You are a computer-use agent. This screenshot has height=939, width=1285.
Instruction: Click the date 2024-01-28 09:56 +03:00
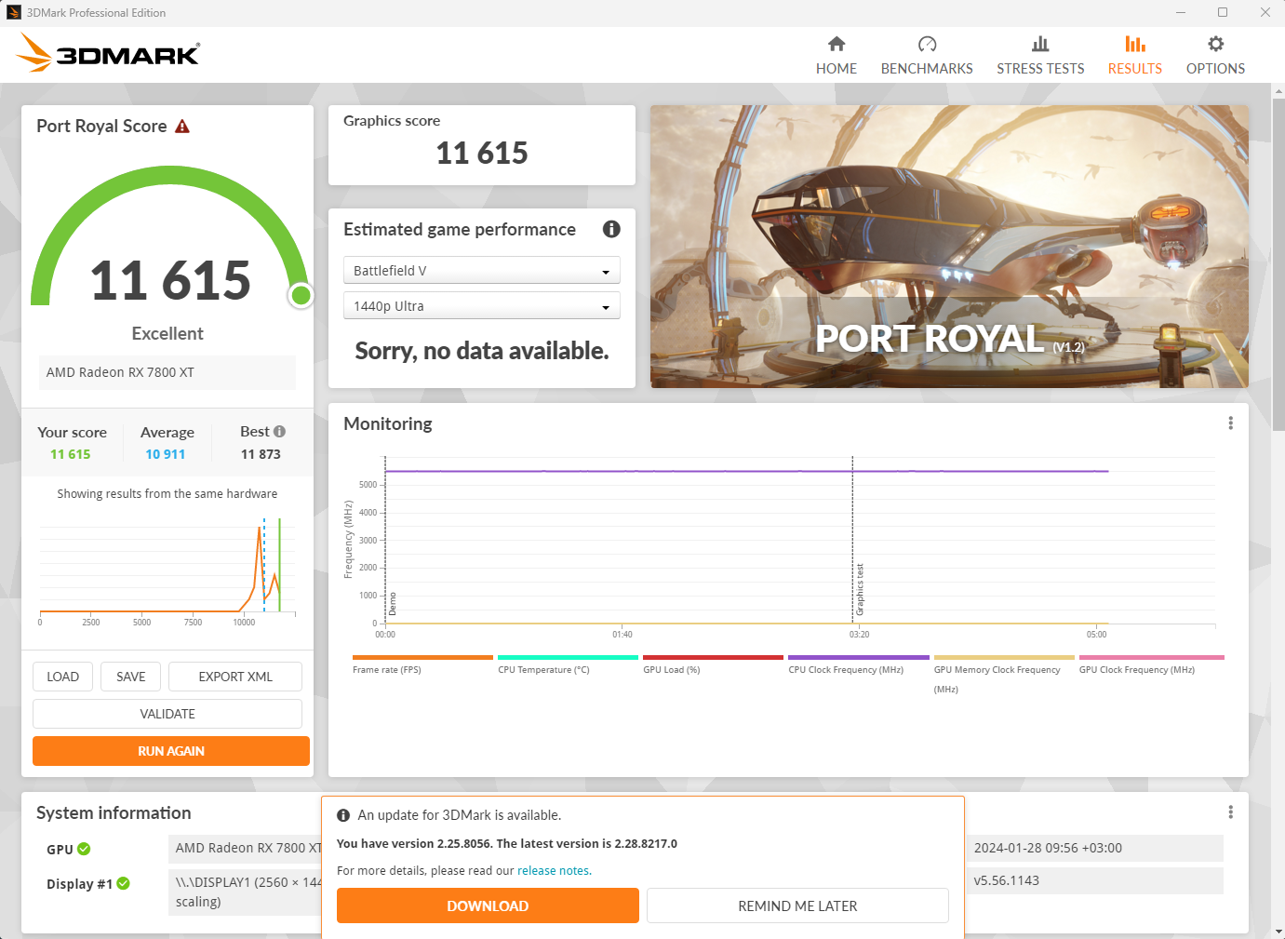click(1048, 848)
